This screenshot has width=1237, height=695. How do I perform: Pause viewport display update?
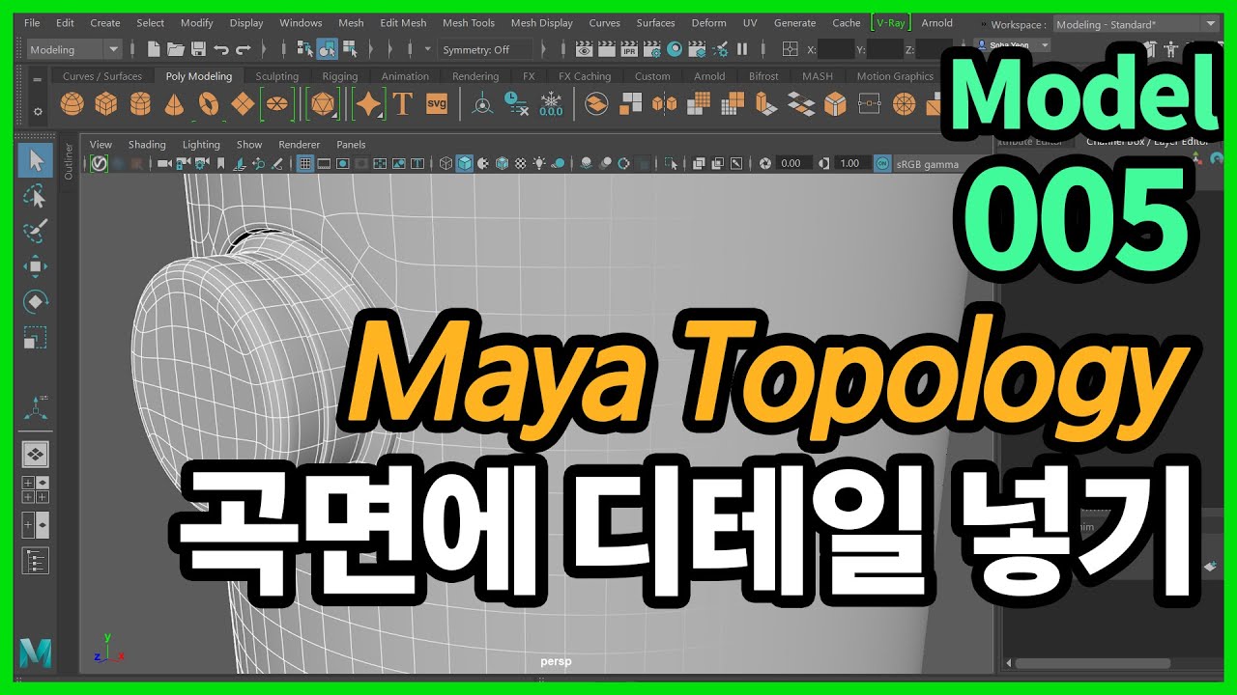tap(742, 48)
